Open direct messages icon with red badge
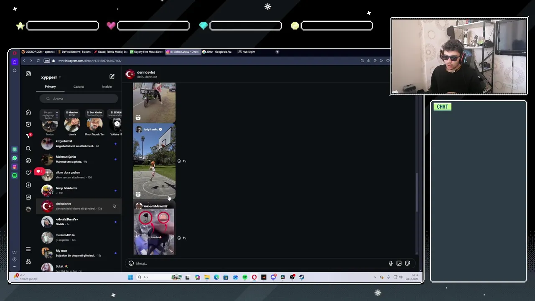Viewport: 535px width, 301px height. 28,136
